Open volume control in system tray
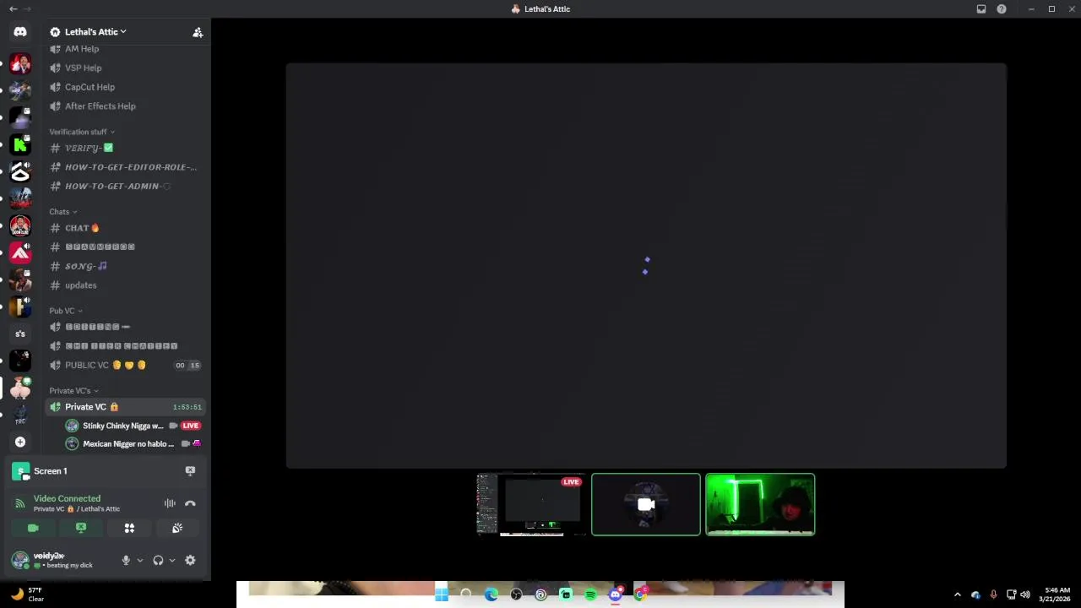Viewport: 1081px width, 608px height. point(1025,594)
